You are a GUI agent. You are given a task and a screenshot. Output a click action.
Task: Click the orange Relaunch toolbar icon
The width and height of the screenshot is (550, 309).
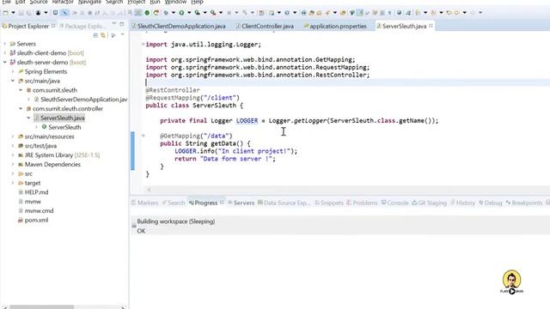click(x=156, y=13)
